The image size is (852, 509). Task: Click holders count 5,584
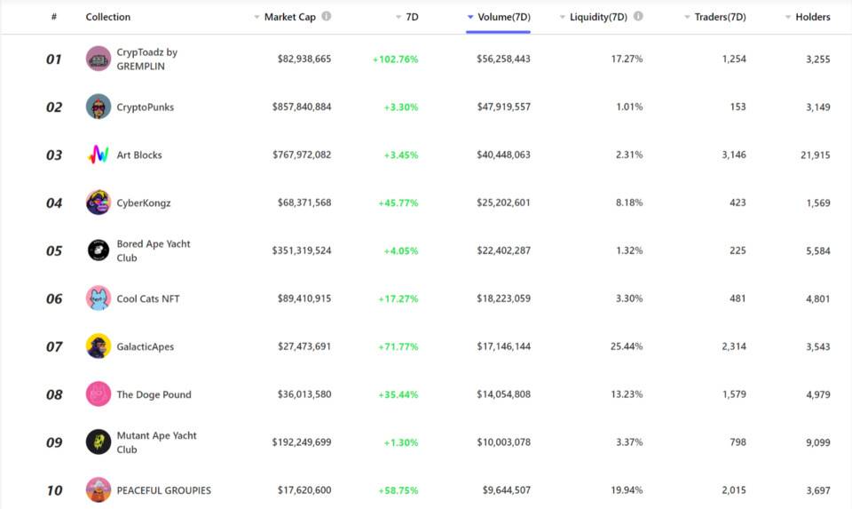point(817,251)
